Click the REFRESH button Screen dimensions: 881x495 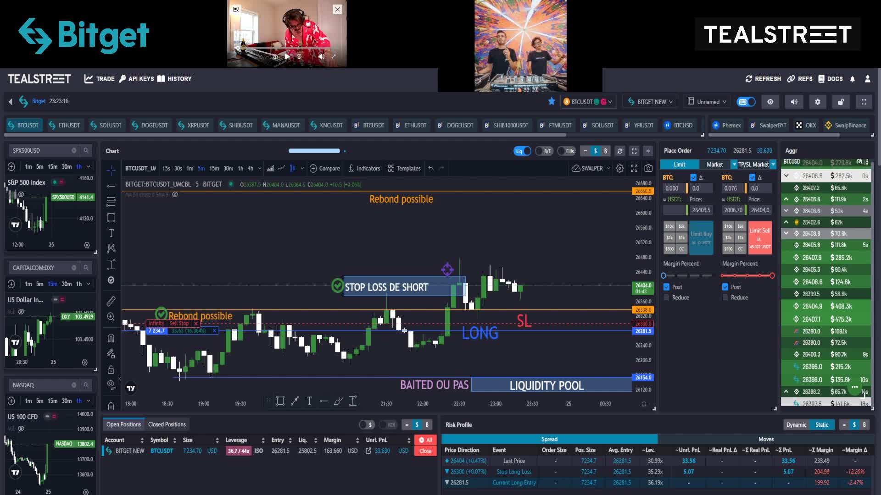pyautogui.click(x=763, y=79)
